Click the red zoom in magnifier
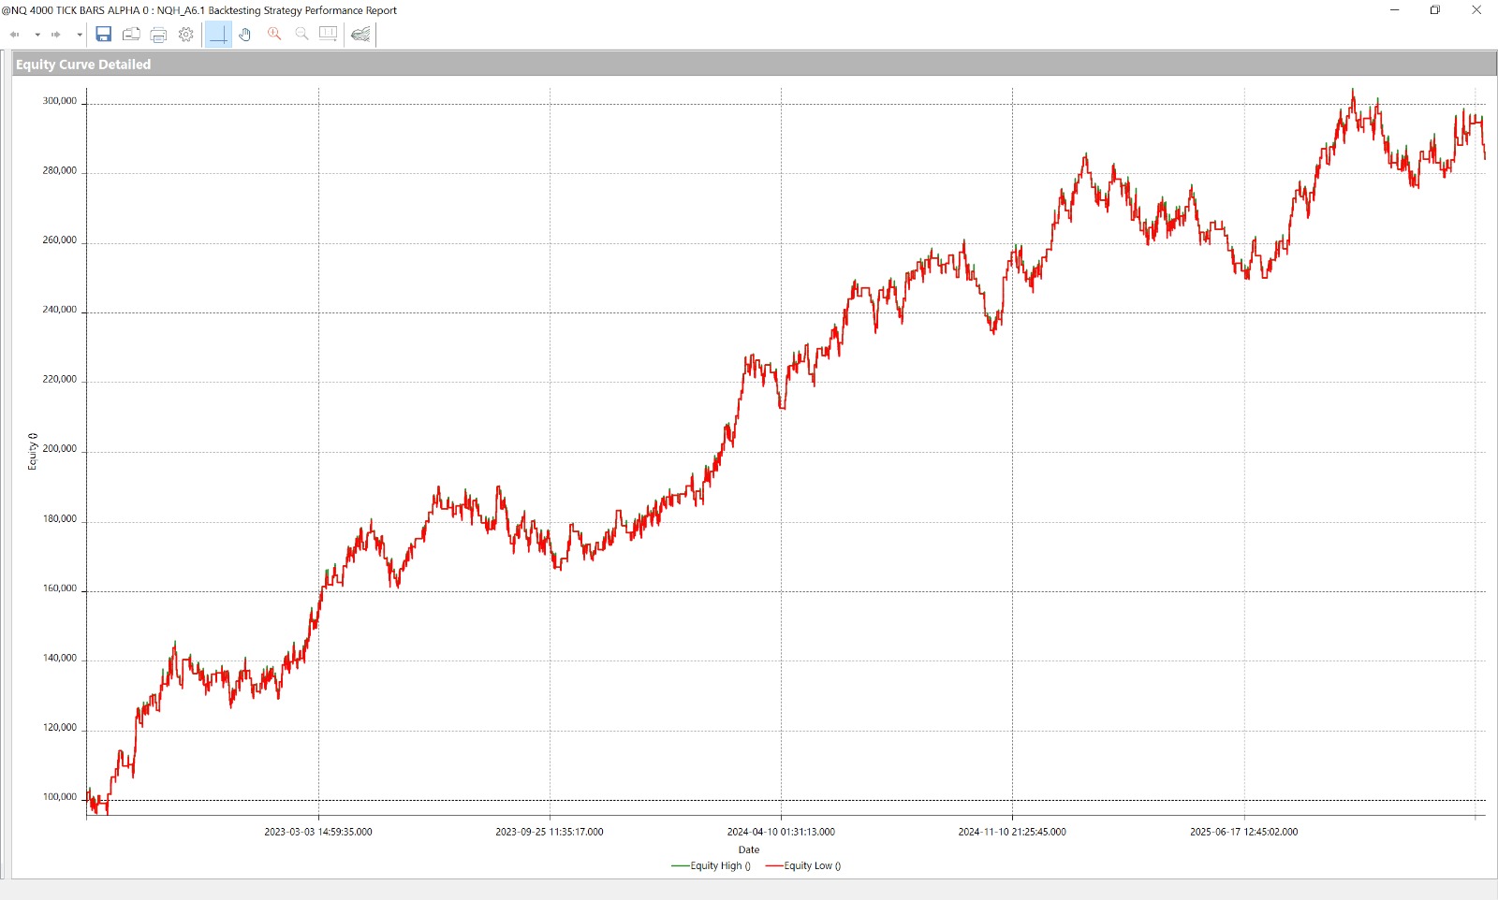1498x900 pixels. click(x=274, y=35)
